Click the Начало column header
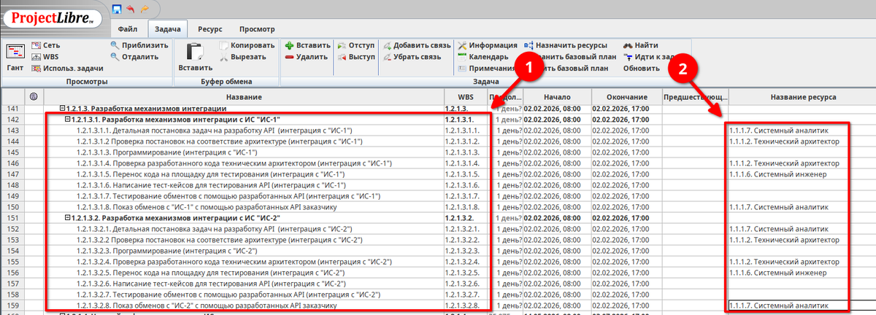Viewport: 876px width, 315px height. (557, 97)
